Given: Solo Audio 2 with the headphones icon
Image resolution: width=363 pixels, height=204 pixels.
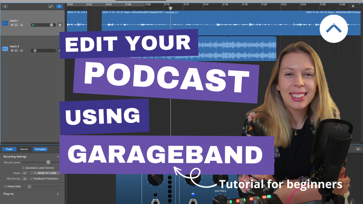Looking at the screenshot, I should [16, 50].
